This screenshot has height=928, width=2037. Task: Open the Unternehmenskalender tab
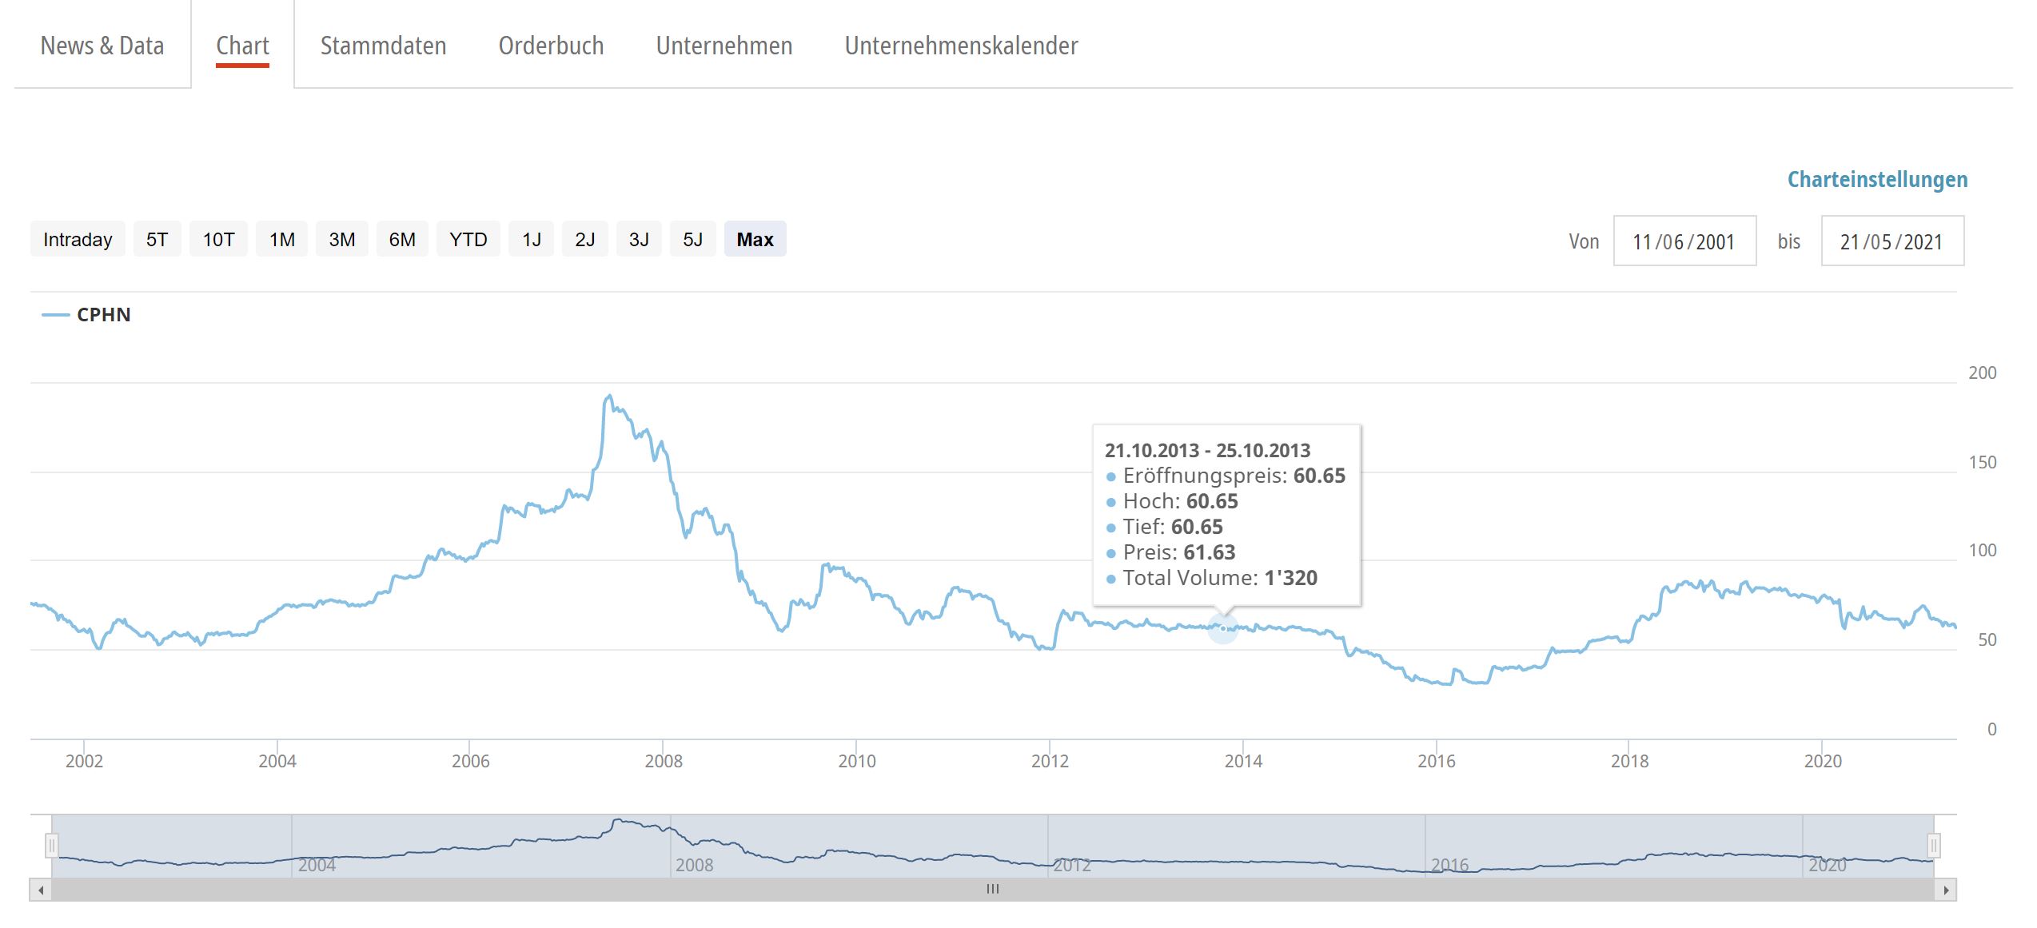pos(961,46)
